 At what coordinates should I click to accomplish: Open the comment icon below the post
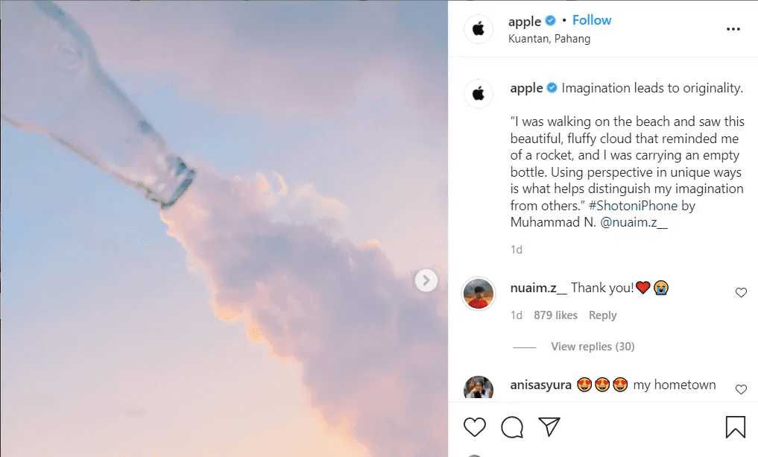(x=511, y=426)
